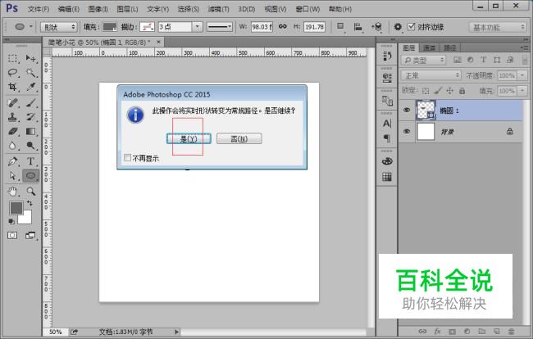The image size is (533, 339).
Task: Open the Swatches panel icon
Action: pos(387,177)
